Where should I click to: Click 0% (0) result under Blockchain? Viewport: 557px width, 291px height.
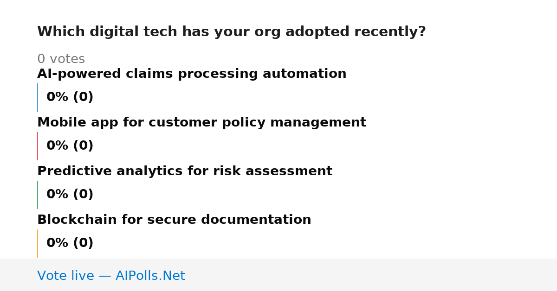(x=70, y=243)
